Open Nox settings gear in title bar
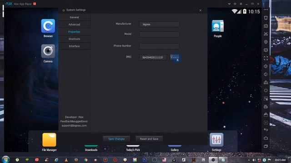Image resolution: width=291 pixels, height=163 pixels. pyautogui.click(x=241, y=4)
